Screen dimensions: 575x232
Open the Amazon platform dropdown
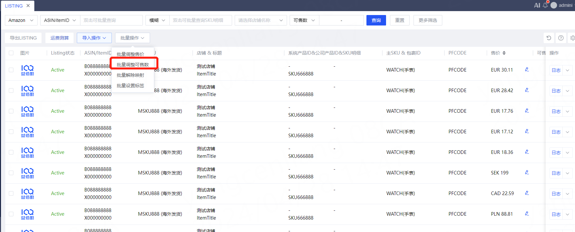21,20
